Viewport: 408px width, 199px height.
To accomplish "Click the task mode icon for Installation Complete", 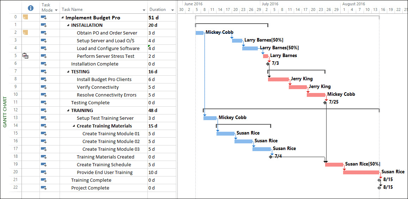I will [43, 64].
